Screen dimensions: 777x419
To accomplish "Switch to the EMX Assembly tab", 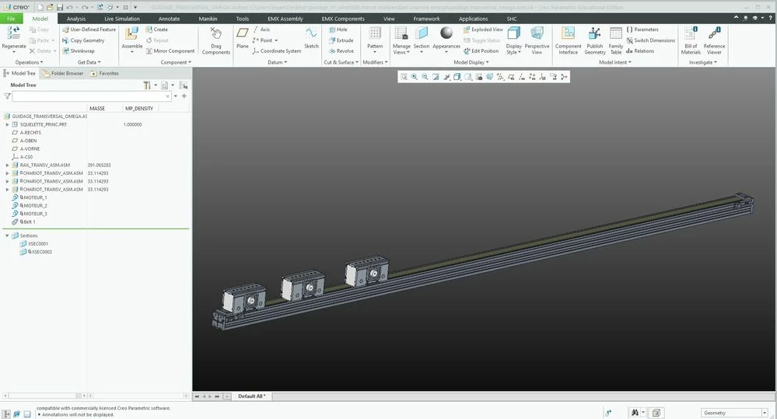I will [x=285, y=19].
